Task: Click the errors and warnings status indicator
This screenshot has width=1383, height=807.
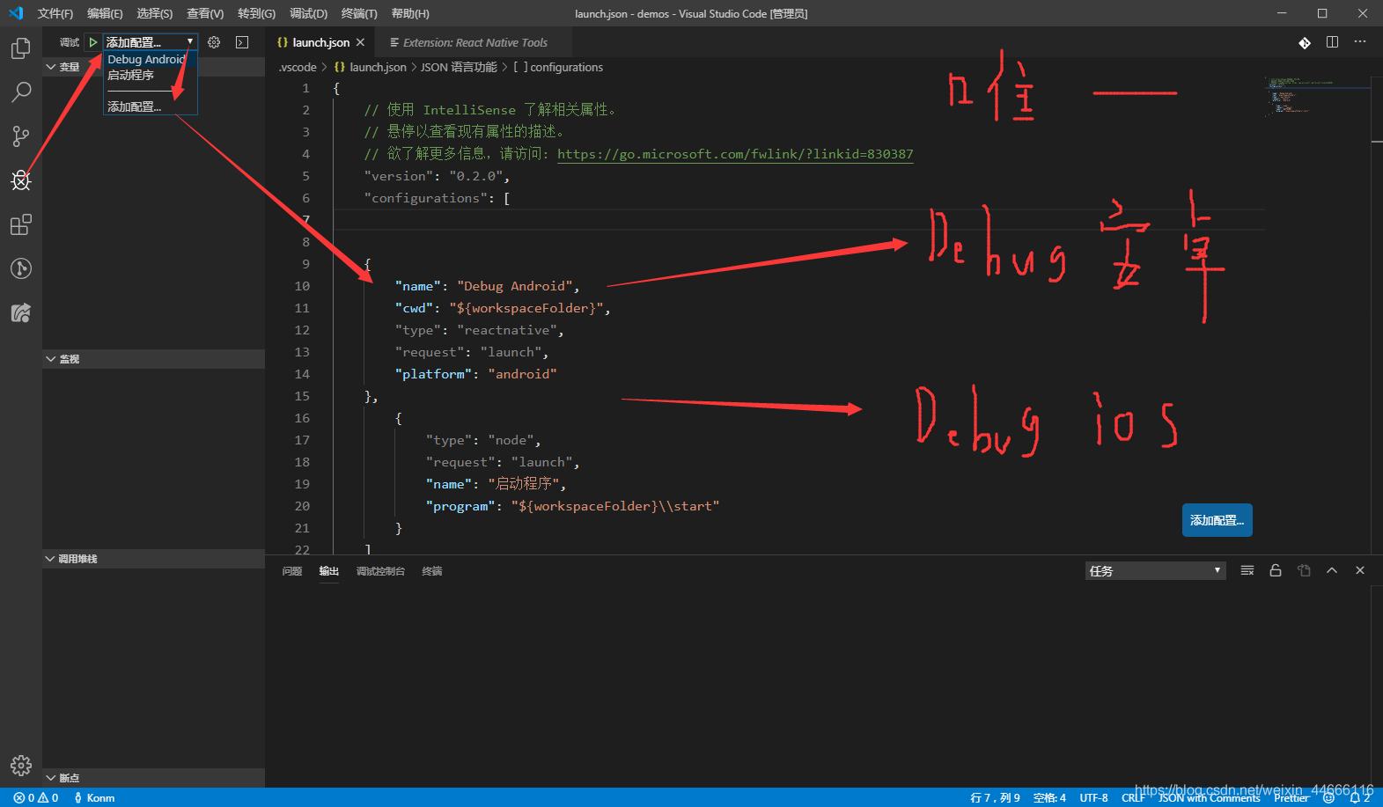Action: (x=36, y=797)
